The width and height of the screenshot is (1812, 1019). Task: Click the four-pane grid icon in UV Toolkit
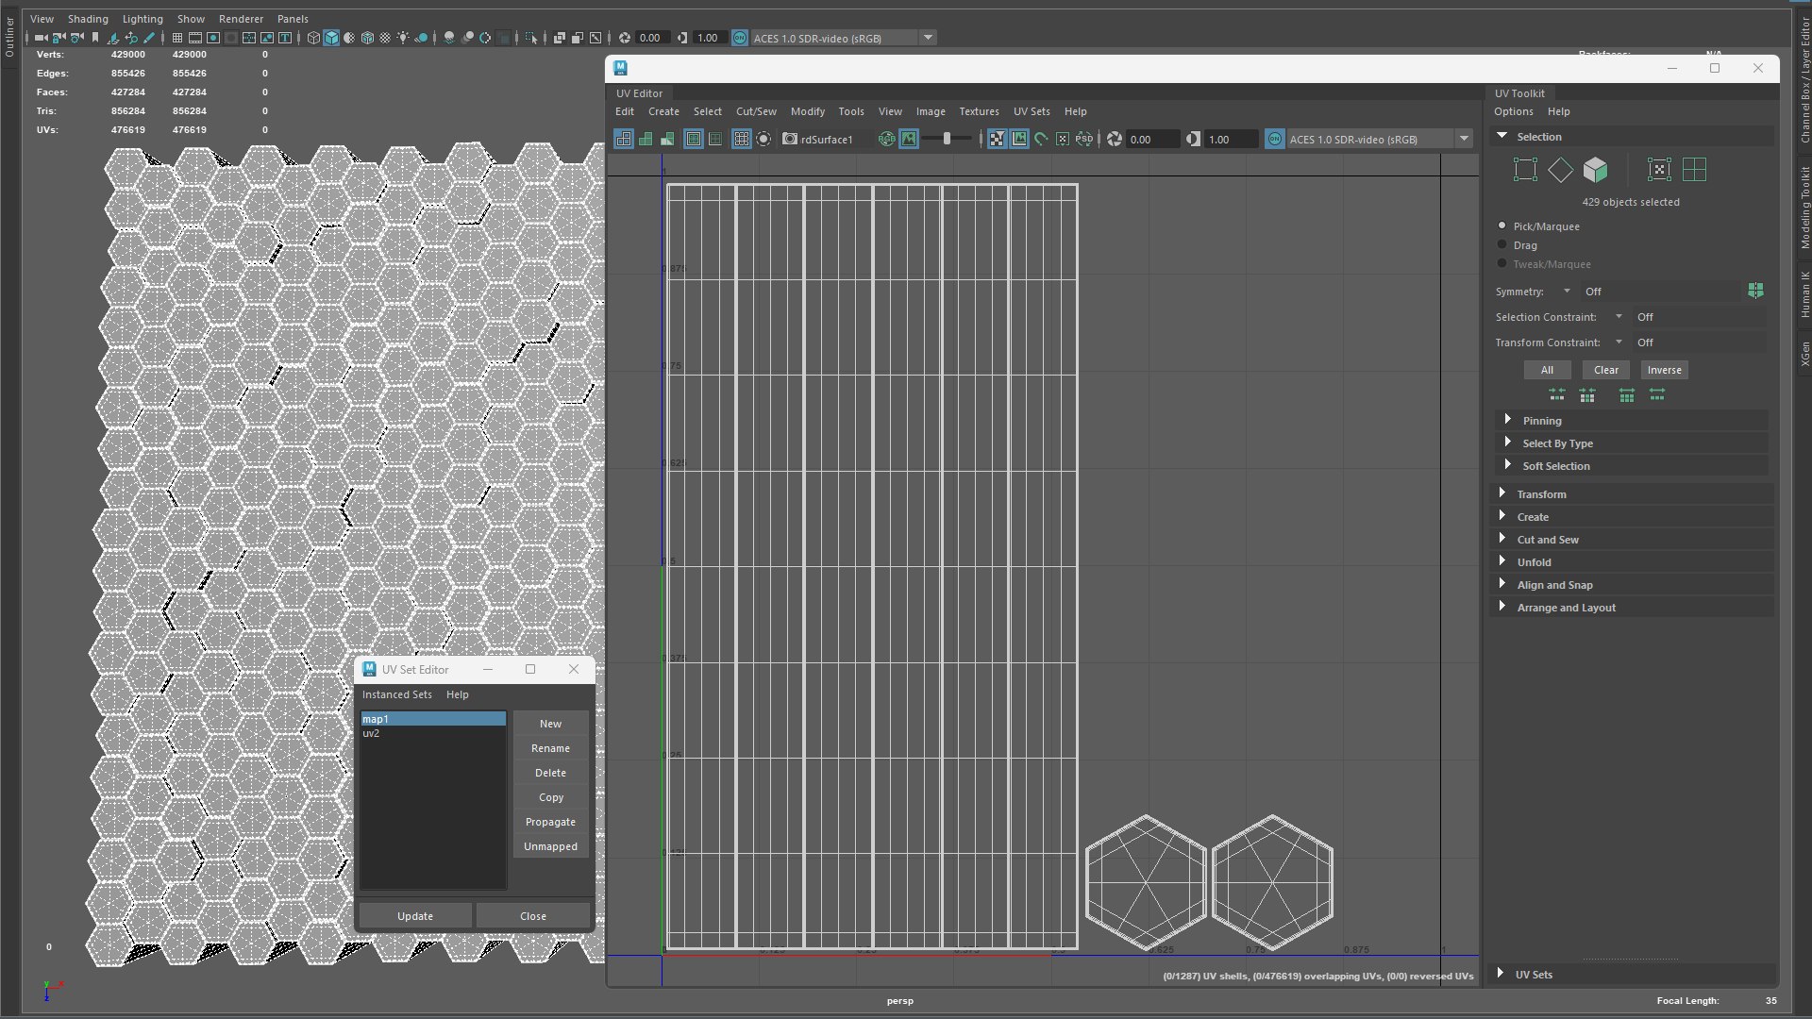tap(1695, 170)
